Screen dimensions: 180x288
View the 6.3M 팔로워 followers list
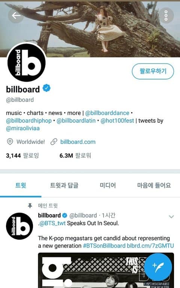(75, 155)
